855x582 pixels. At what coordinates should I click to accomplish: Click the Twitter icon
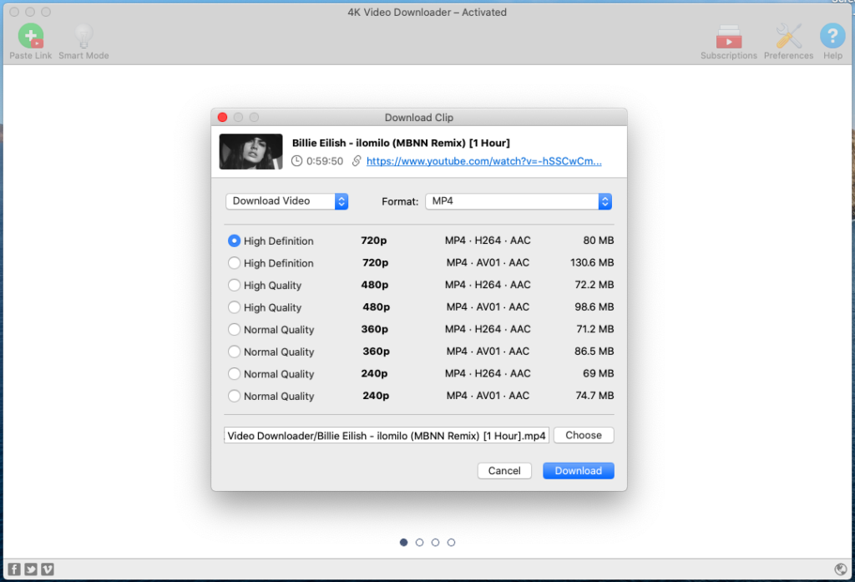click(x=30, y=569)
